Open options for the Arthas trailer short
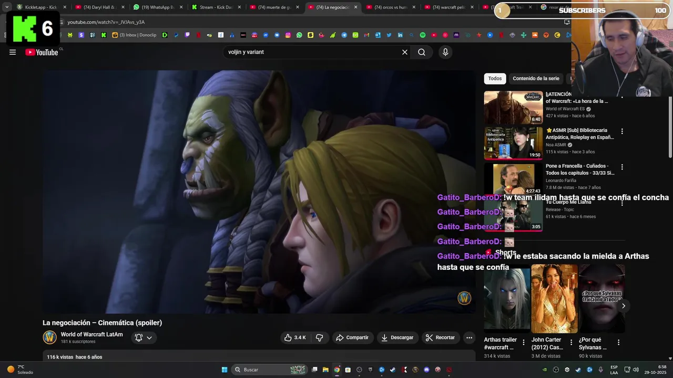 tap(523, 342)
